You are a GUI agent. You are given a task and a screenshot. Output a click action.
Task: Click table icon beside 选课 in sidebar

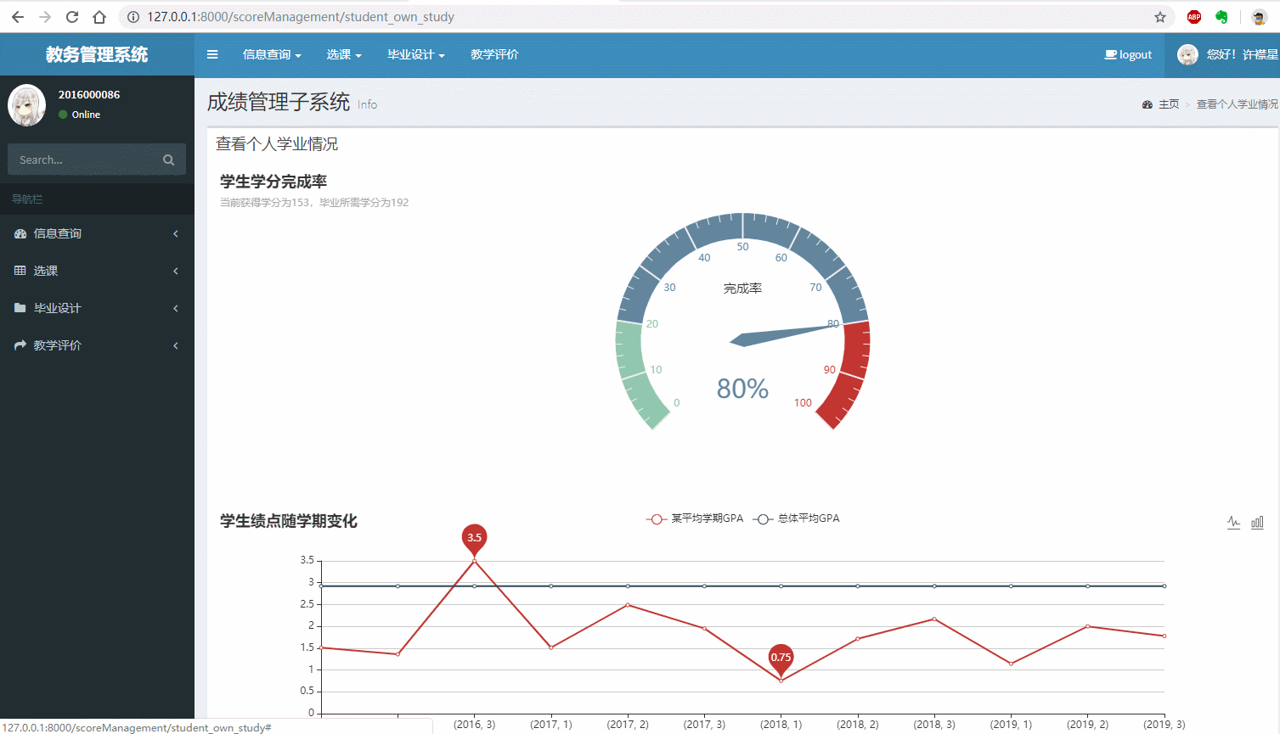tap(20, 271)
